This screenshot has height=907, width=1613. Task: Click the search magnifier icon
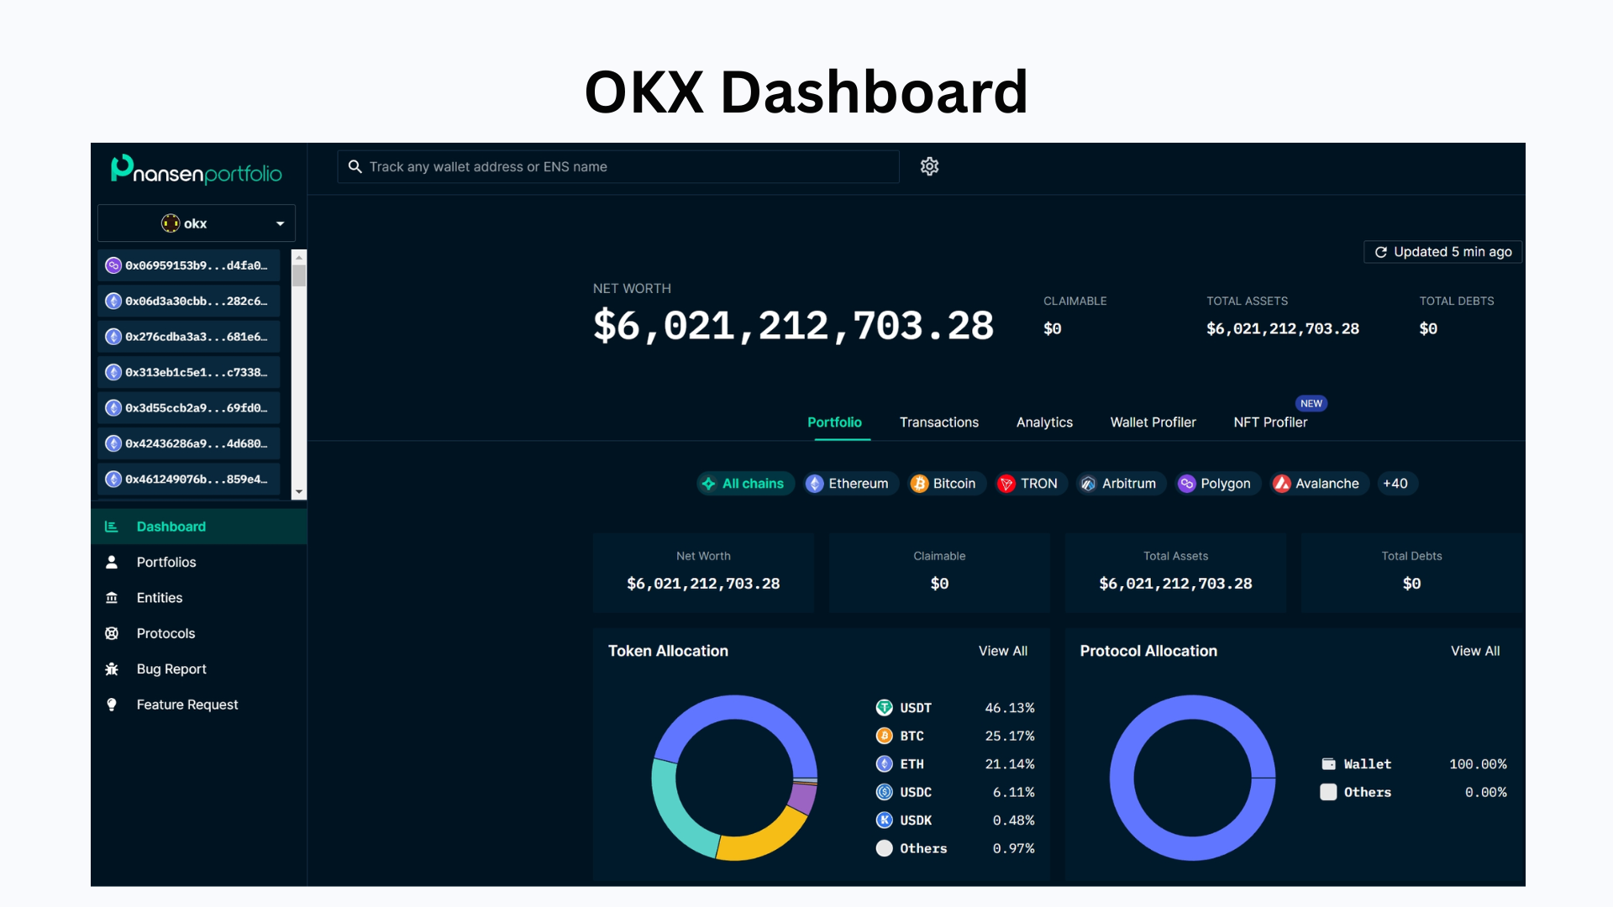click(x=355, y=166)
